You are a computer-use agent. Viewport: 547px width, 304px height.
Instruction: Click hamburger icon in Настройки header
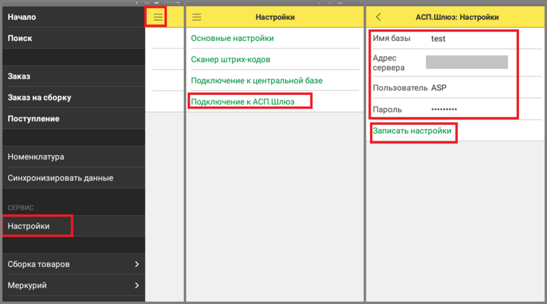point(197,17)
